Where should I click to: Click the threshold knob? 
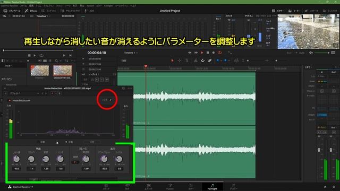coord(16,159)
